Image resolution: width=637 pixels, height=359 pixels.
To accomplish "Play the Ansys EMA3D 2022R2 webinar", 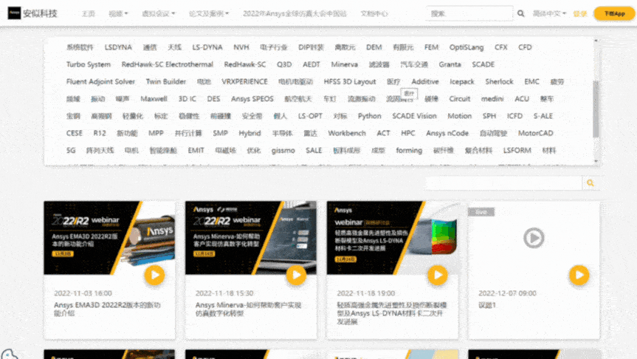I will point(154,276).
